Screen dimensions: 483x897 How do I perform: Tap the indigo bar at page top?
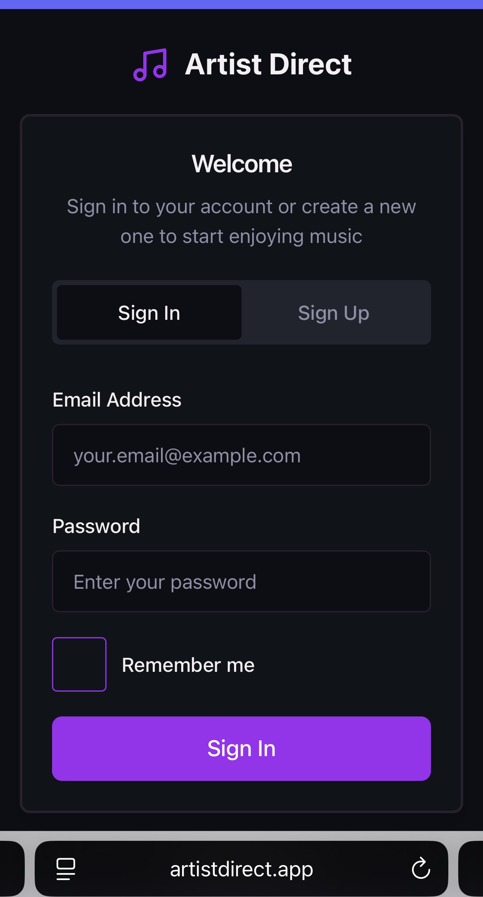tap(241, 4)
